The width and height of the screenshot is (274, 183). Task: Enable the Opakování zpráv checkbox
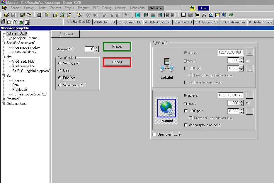click(x=154, y=134)
